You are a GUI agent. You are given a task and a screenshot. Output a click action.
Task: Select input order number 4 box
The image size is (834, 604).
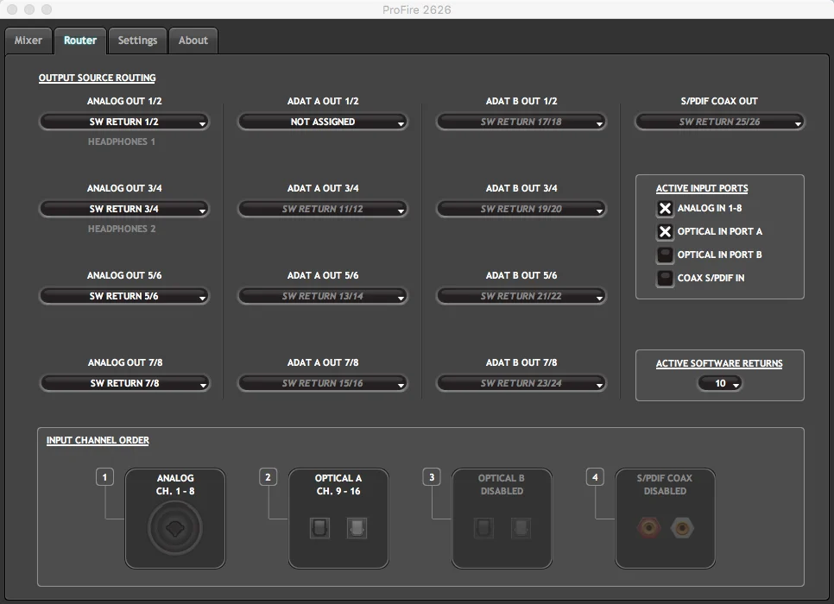coord(595,477)
